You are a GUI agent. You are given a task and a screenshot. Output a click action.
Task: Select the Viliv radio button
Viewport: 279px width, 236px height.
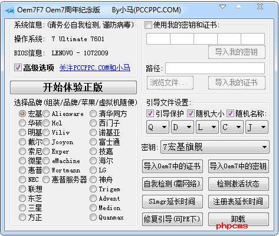46,132
